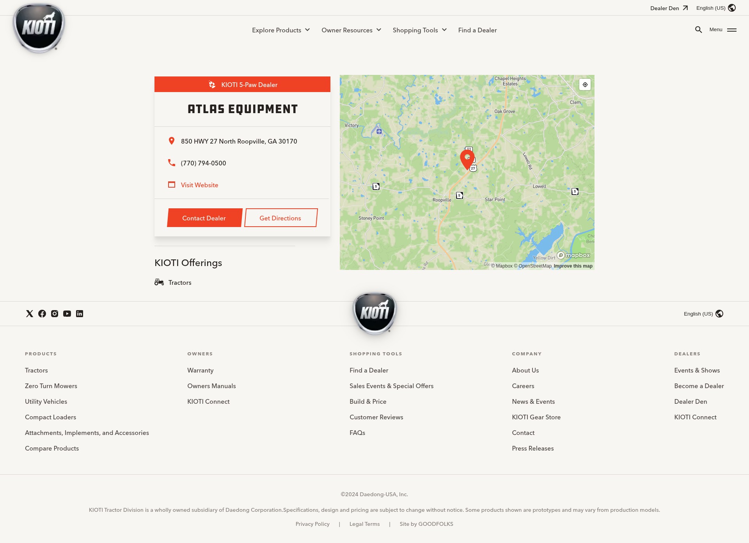Click the map location pin icon beside address
The height and width of the screenshot is (543, 749).
(171, 141)
